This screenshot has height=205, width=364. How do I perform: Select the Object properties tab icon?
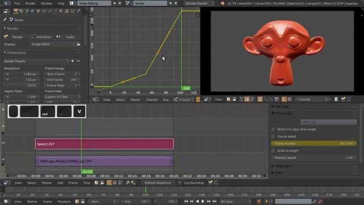click(x=38, y=11)
